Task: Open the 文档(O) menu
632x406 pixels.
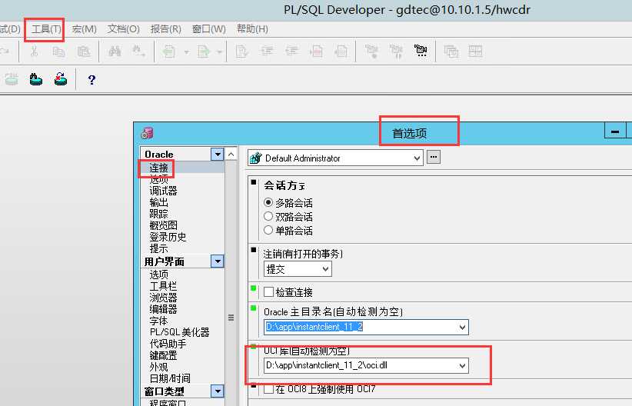Action: [x=123, y=29]
